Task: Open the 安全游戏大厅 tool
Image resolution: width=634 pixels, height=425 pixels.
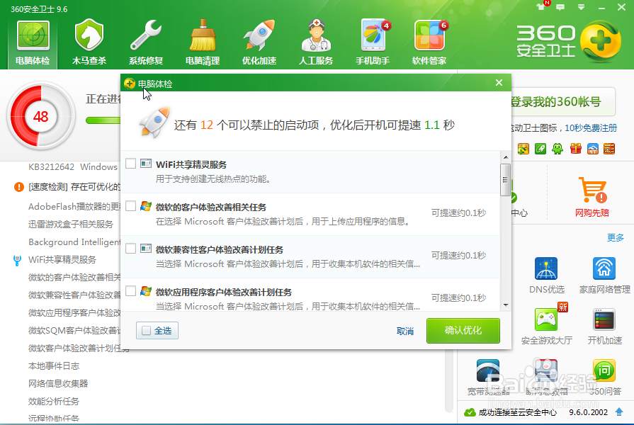Action: coord(547,327)
